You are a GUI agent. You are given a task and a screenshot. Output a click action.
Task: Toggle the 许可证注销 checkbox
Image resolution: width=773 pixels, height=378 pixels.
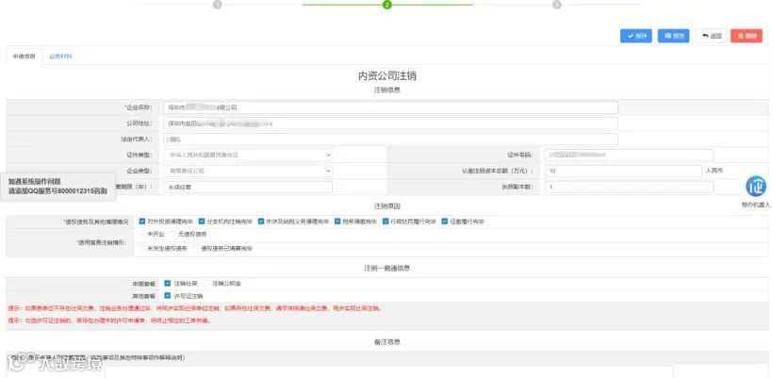tap(168, 296)
